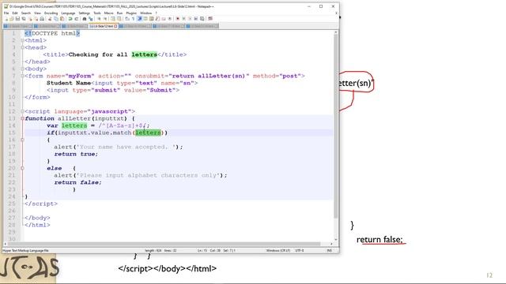Viewport: 506px width, 284px height.
Task: Toggle synchronize horizontal scrolling
Action: point(119,19)
